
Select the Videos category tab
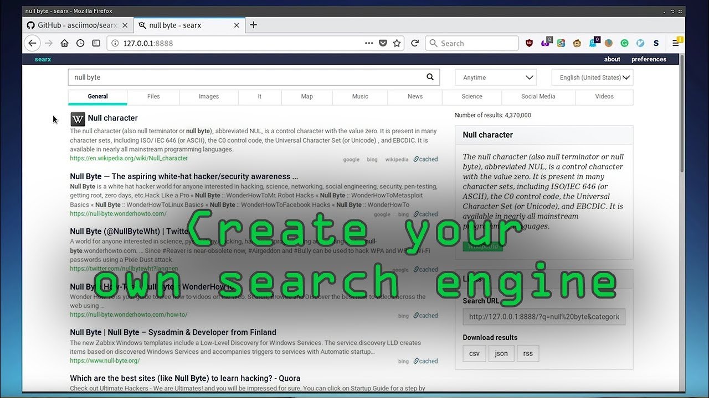click(x=604, y=97)
